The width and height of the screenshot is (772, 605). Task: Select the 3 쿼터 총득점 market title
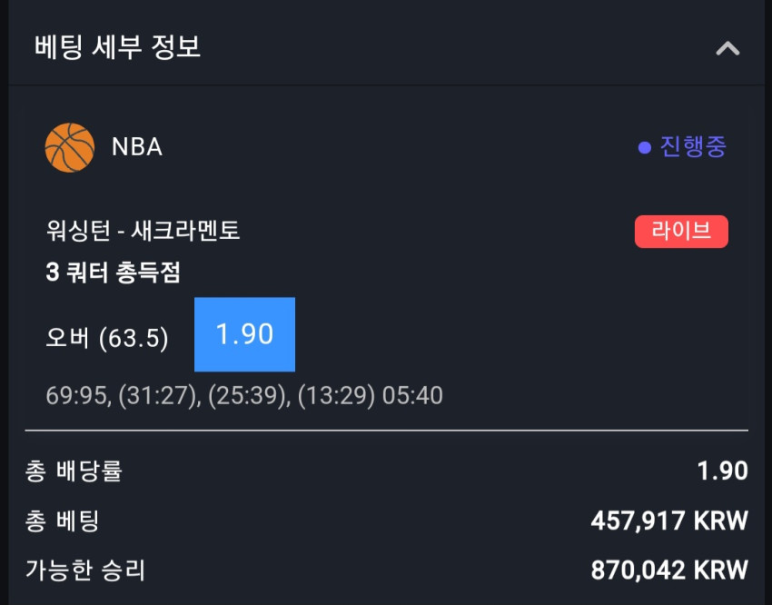tap(113, 273)
